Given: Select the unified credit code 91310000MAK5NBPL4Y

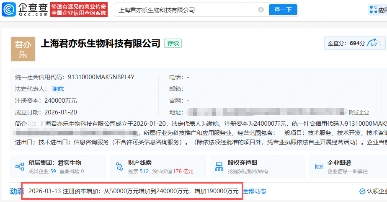Looking at the screenshot, I should [101, 77].
